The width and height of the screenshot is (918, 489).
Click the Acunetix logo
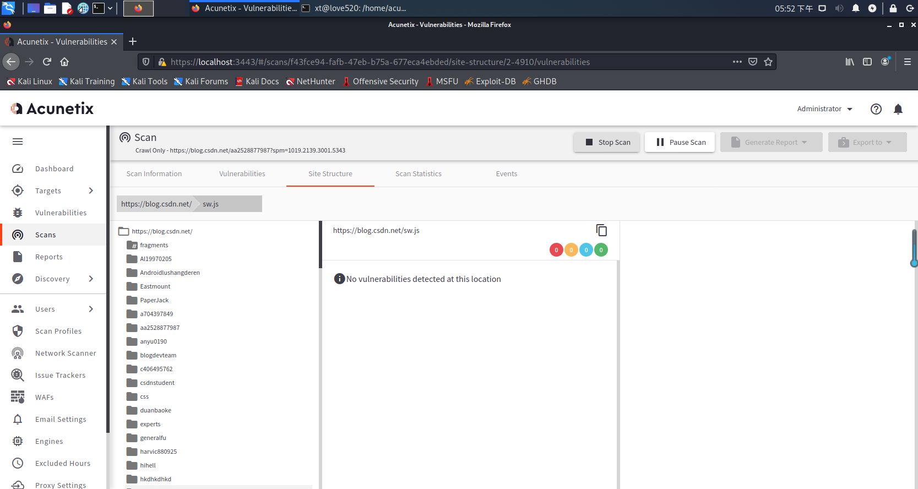52,108
